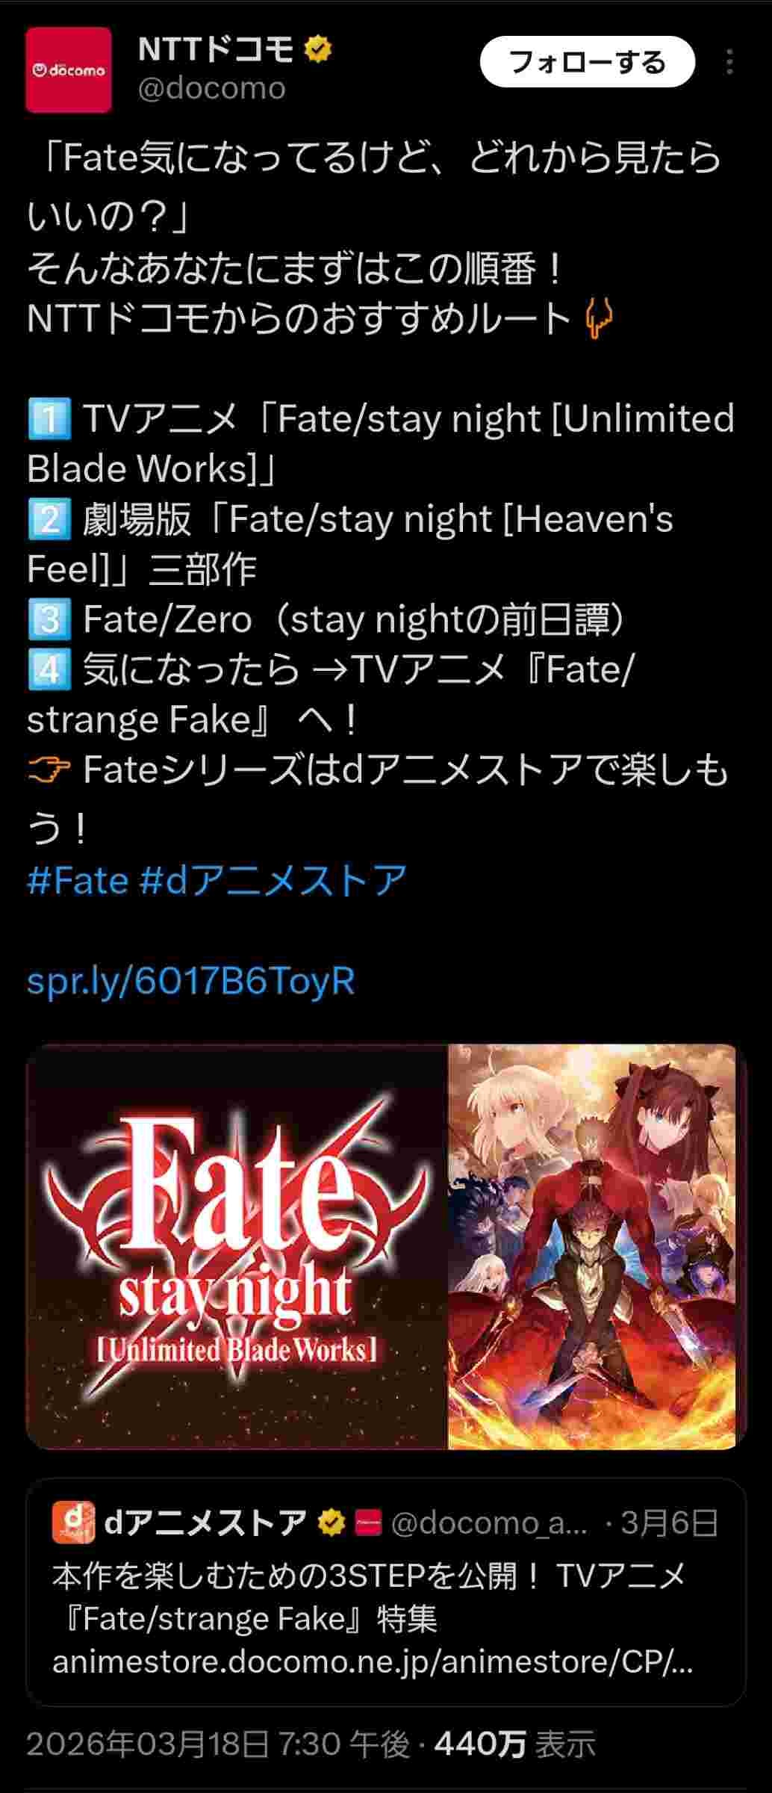
Task: Open the #dアニメストア hashtag
Action: pos(273,880)
